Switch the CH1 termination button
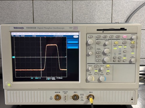This screenshot has width=145, height=108. click(x=96, y=73)
